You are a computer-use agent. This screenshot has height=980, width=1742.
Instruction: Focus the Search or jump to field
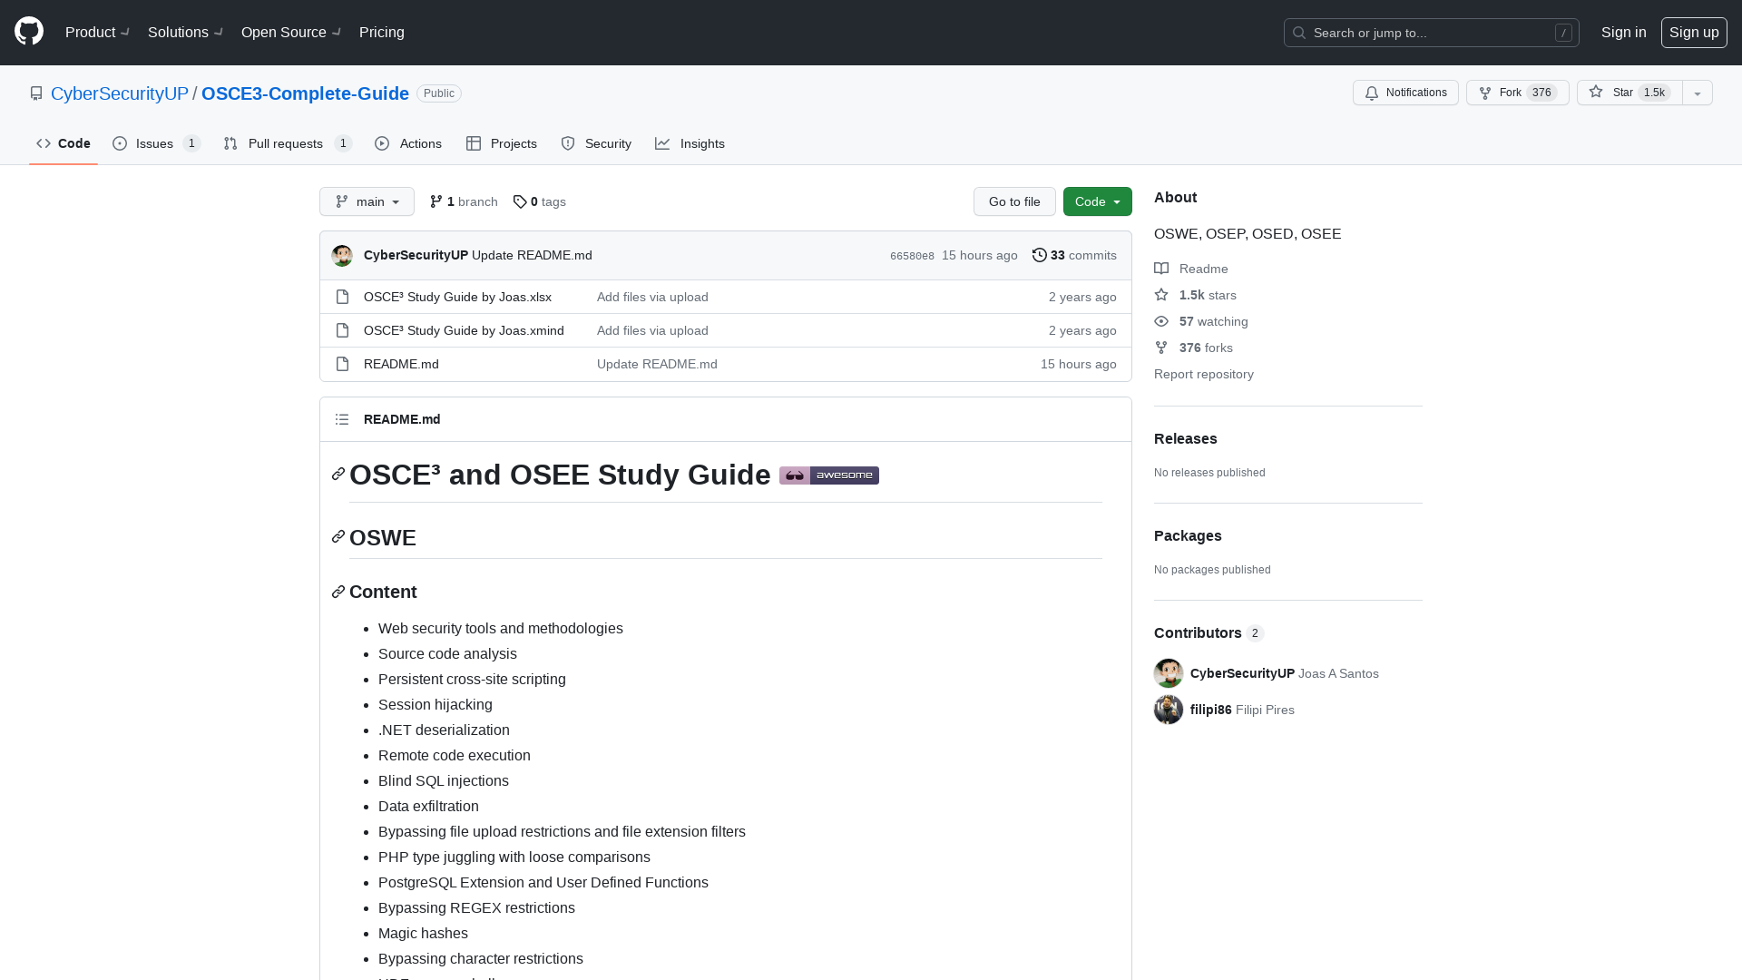[x=1431, y=33]
